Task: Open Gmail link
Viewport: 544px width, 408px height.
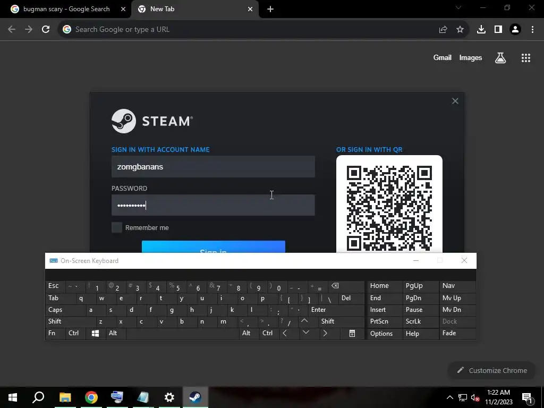Action: coord(443,58)
